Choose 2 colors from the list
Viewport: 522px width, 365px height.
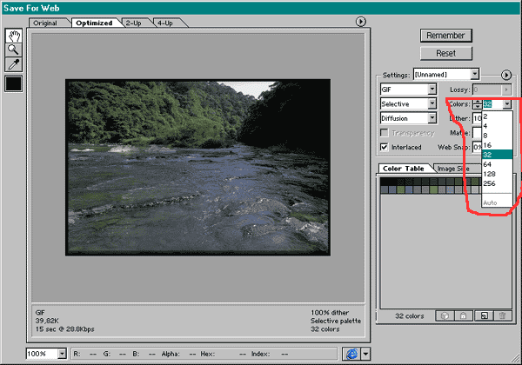pos(497,116)
